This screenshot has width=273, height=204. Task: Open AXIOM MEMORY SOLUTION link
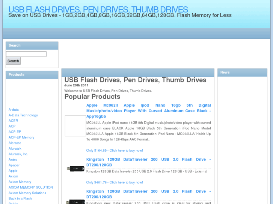pos(31,188)
